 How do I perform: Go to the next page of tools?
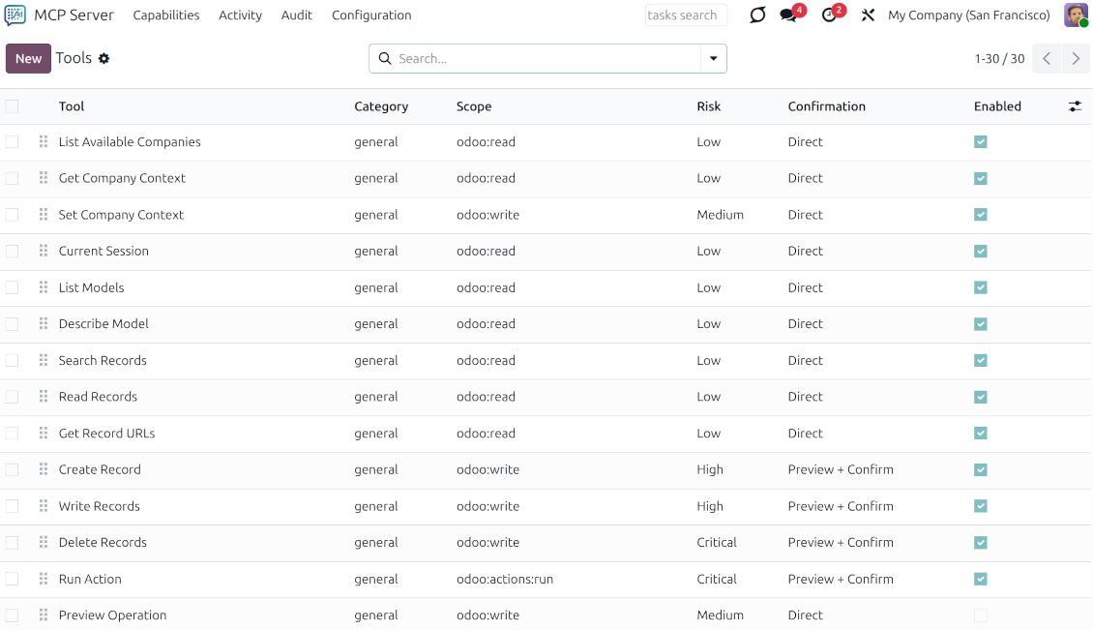tap(1076, 58)
